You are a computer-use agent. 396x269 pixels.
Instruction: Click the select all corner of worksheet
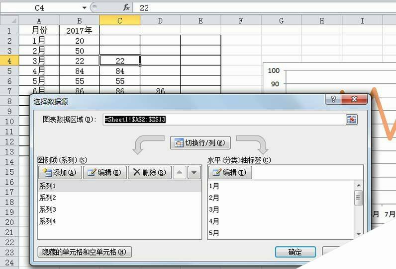9,21
